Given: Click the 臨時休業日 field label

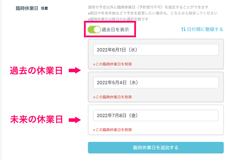Looking at the screenshot, I should [27, 8].
